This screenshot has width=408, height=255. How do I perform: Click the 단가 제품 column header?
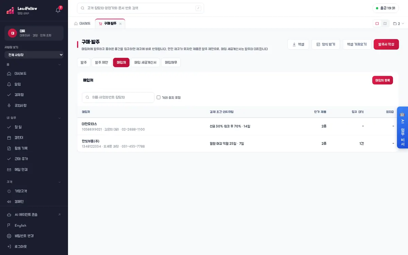coord(320,112)
